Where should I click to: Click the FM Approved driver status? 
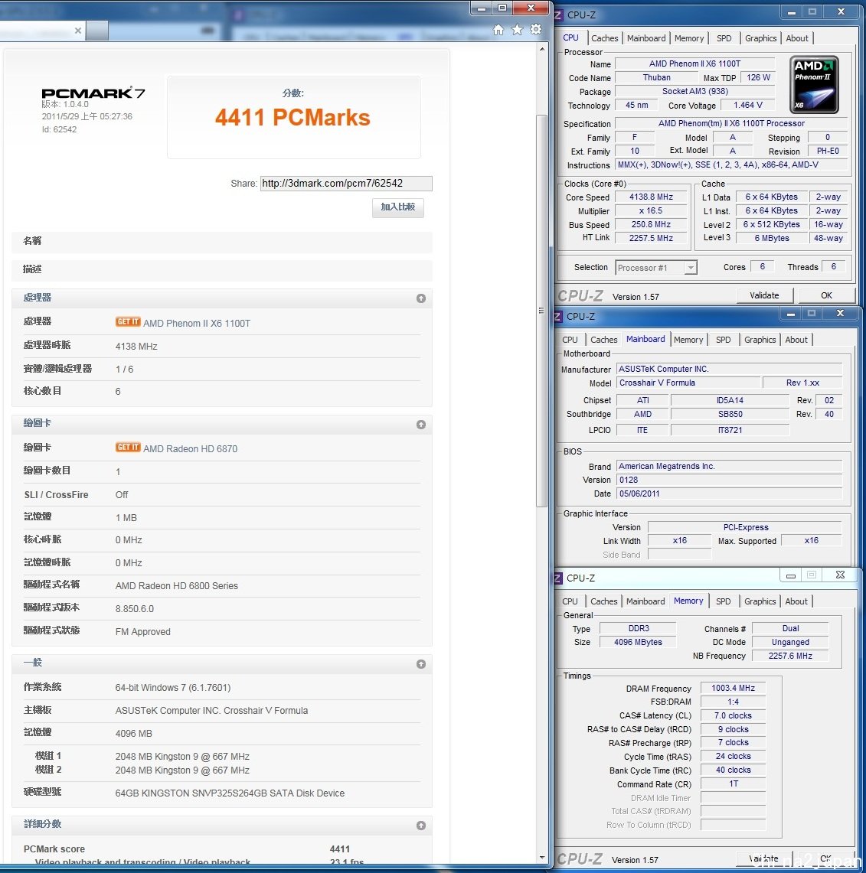click(142, 632)
